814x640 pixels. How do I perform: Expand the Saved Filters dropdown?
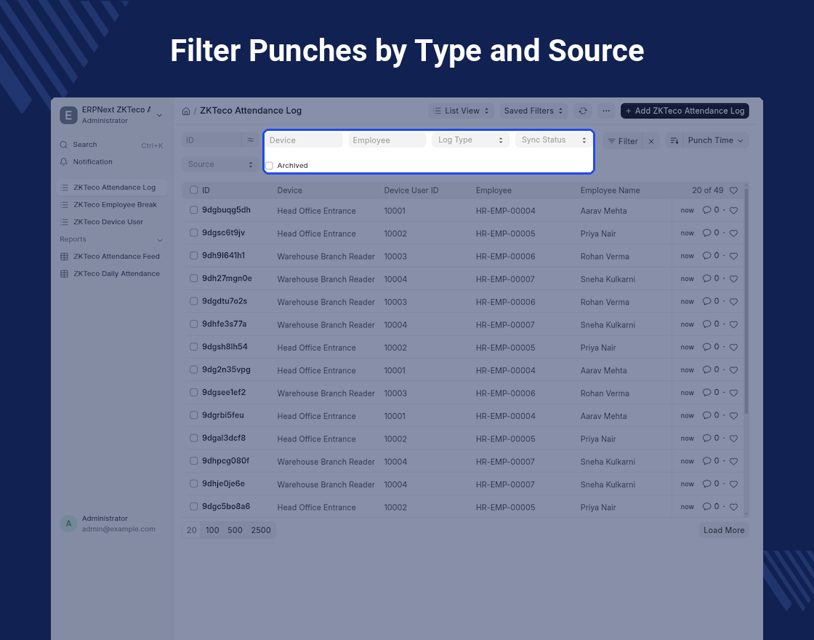coord(533,111)
